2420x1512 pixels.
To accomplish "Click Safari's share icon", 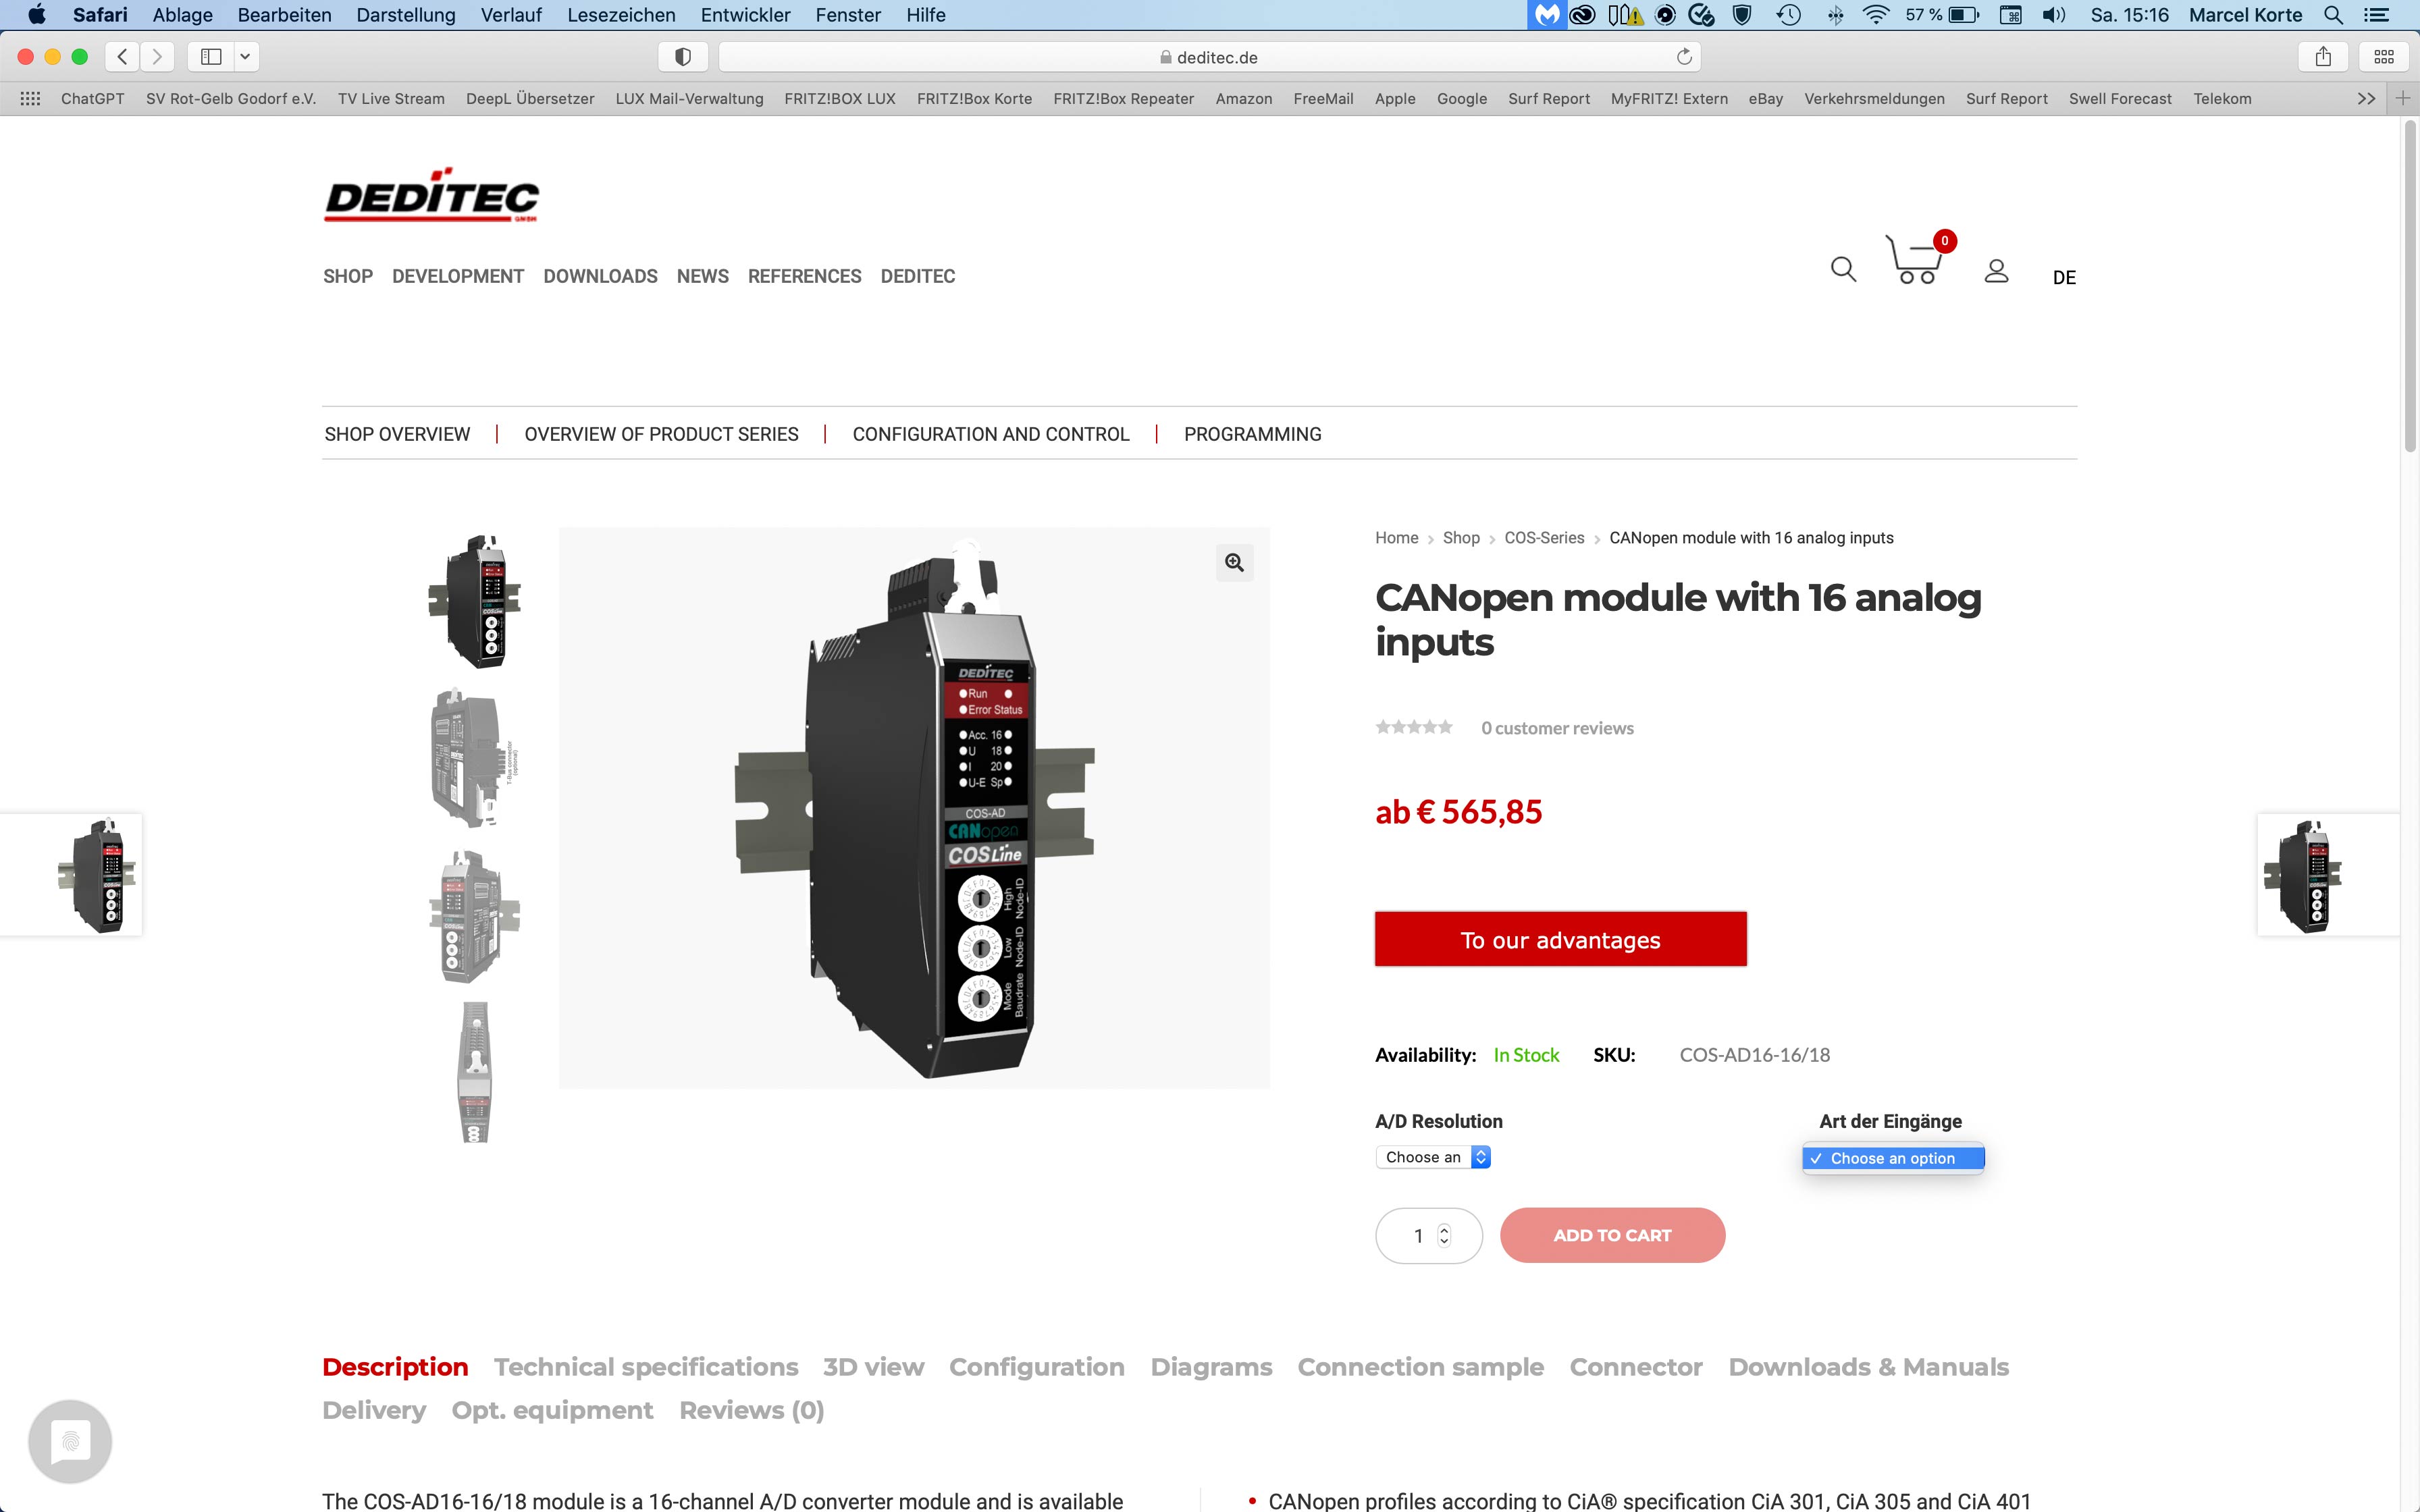I will tap(2323, 57).
